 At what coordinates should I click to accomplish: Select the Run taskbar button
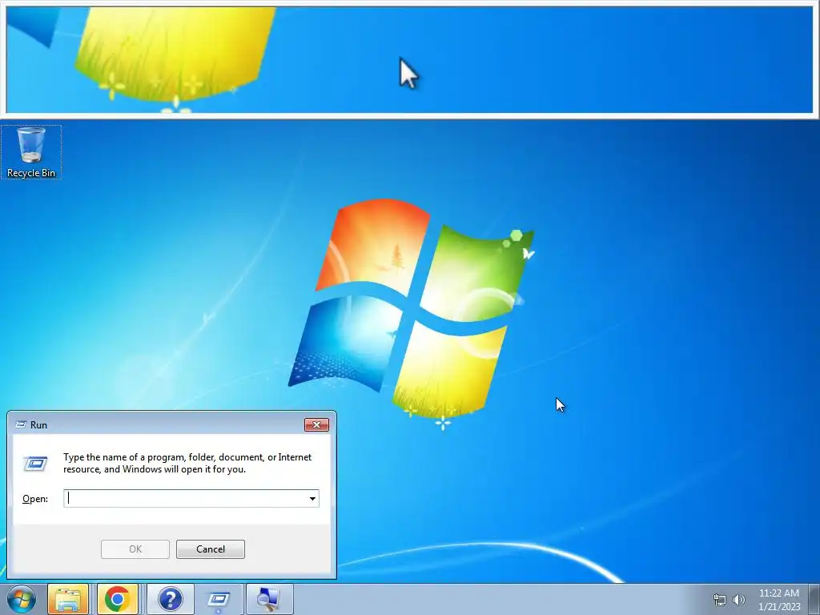pyautogui.click(x=219, y=599)
